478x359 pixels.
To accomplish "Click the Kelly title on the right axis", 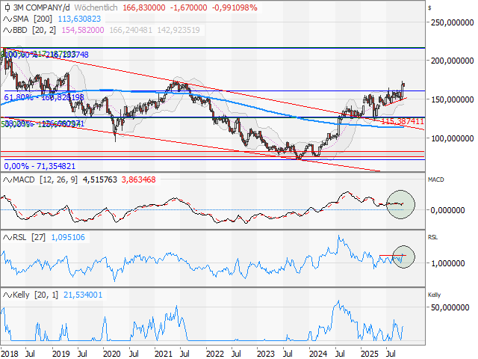I will (x=434, y=295).
